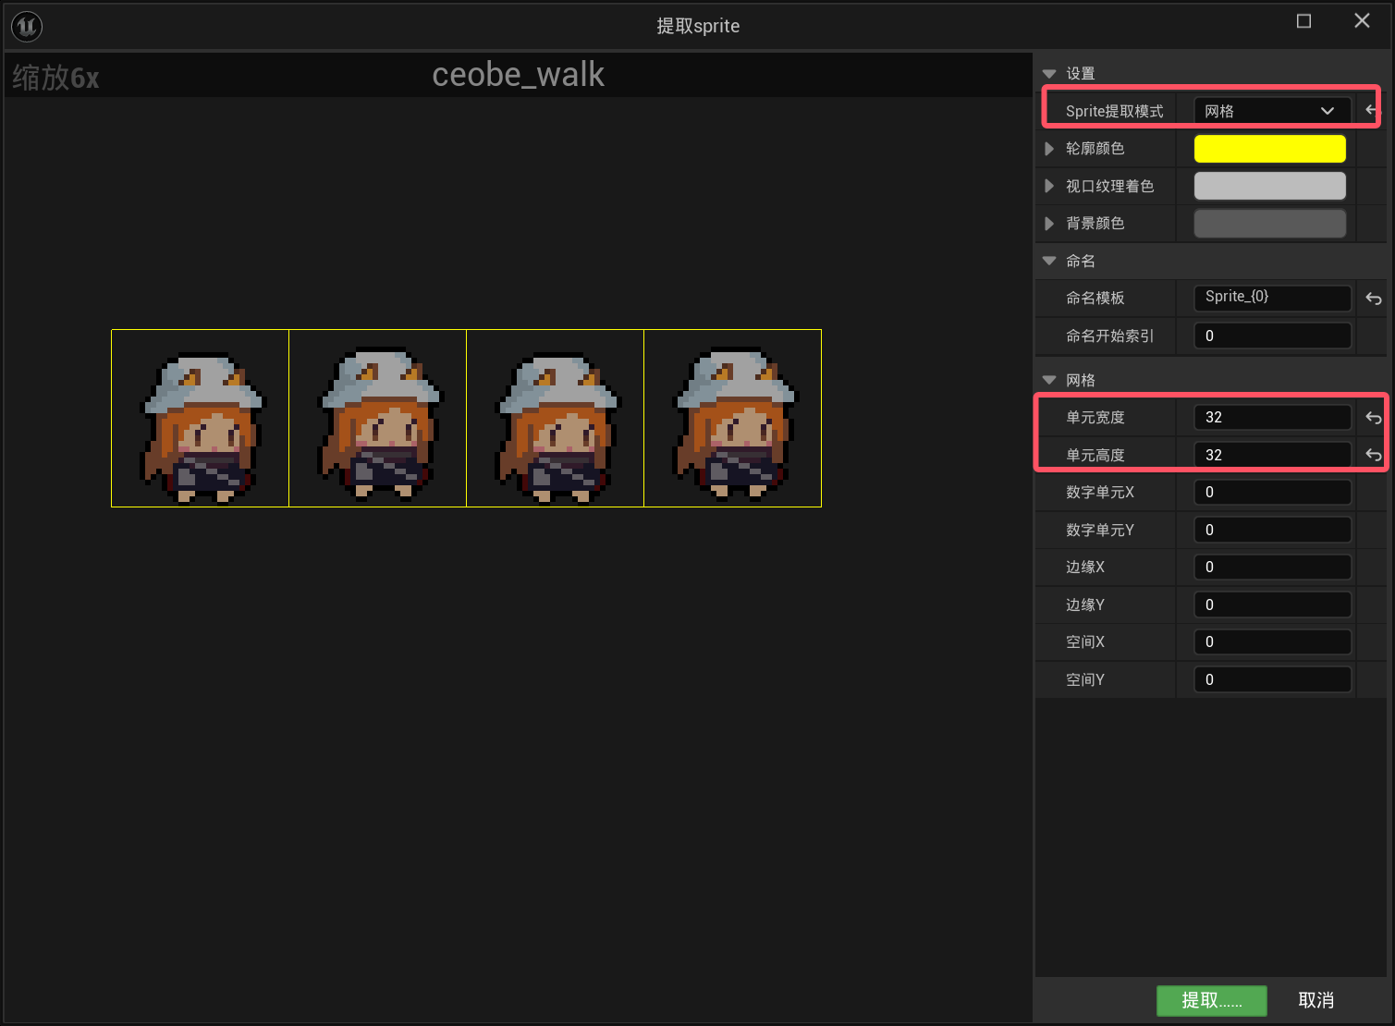Screen dimensions: 1395x1026
Task: Click the 取消 button
Action: coord(1316,1000)
